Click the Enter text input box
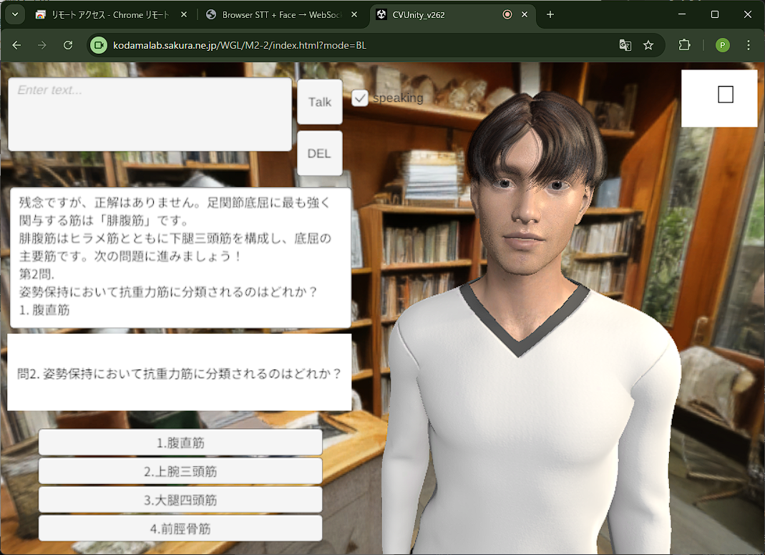The image size is (765, 555). pyautogui.click(x=150, y=115)
